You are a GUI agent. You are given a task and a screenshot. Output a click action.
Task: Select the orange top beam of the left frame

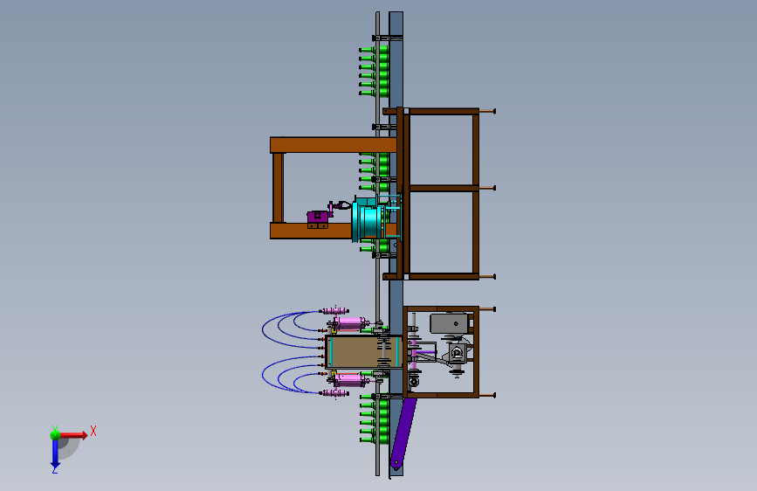(334, 145)
